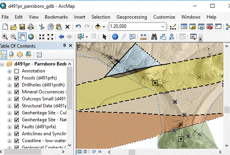
Task: Open the Selection menu
Action: click(x=101, y=17)
